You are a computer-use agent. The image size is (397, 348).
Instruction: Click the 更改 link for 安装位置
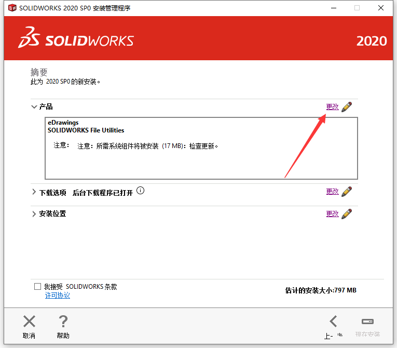[332, 214]
